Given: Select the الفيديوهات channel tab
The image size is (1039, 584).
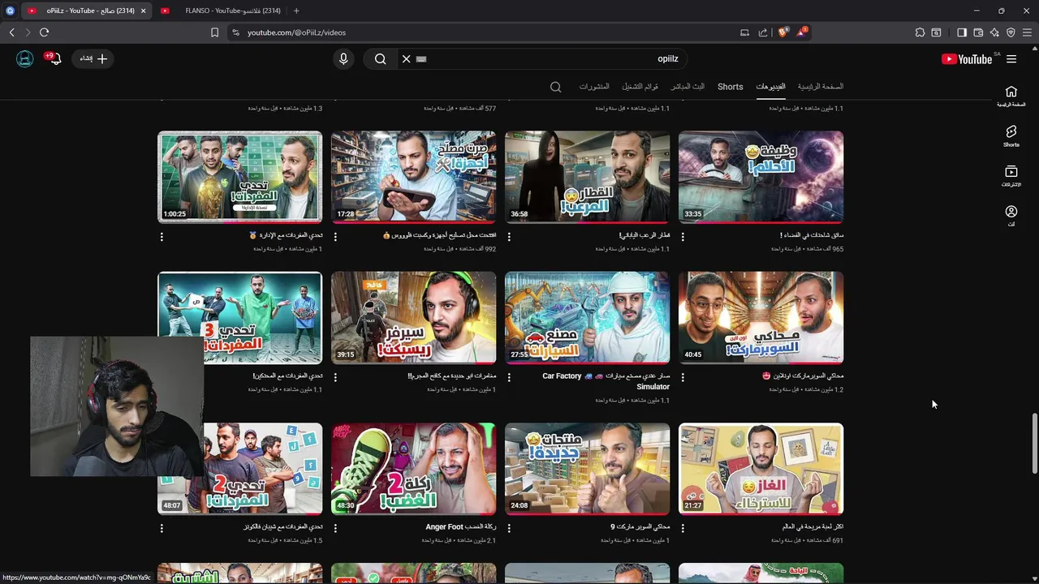Looking at the screenshot, I should click(x=770, y=87).
